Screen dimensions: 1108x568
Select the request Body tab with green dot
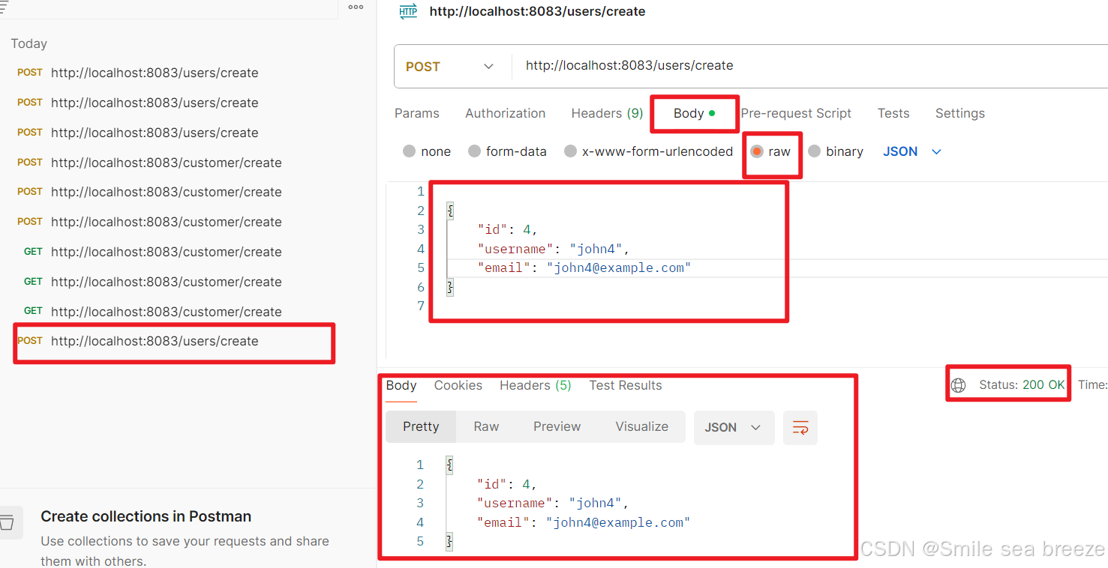point(694,113)
